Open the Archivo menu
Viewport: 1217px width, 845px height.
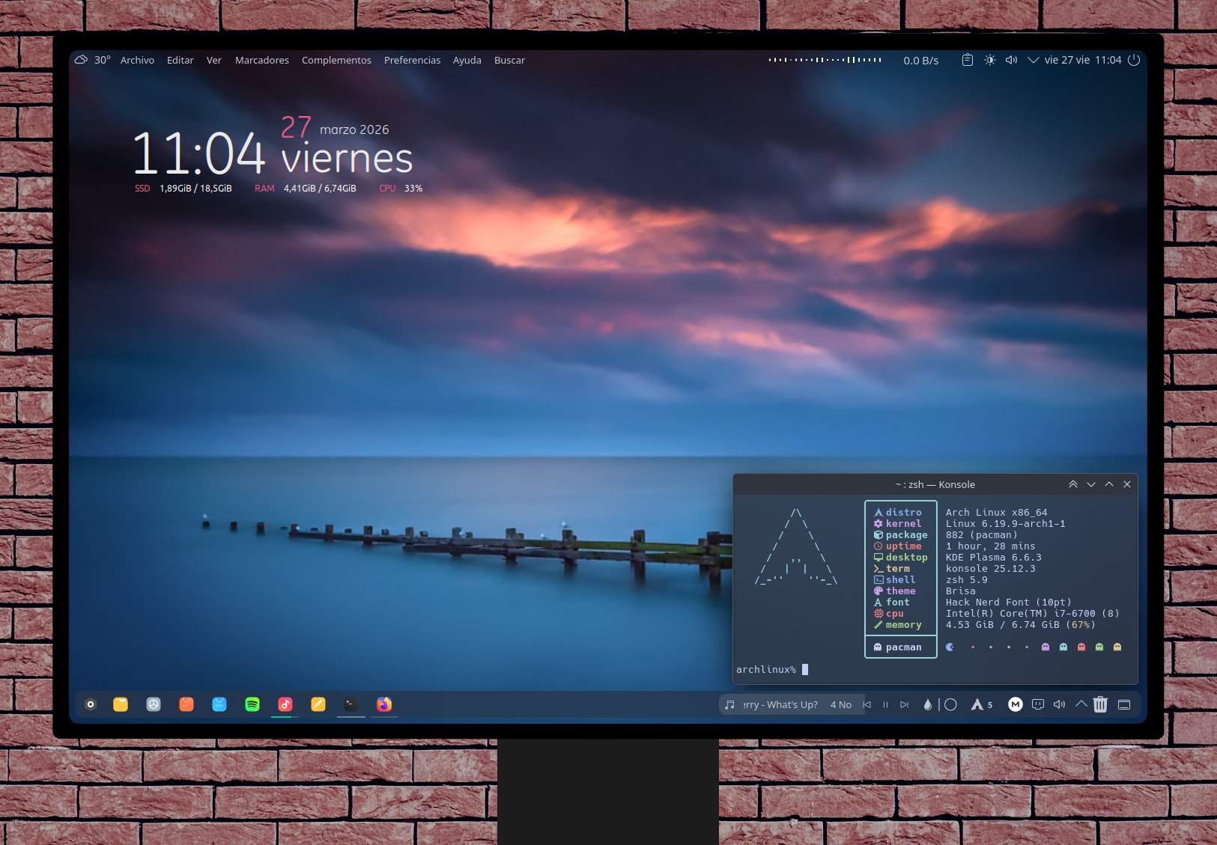pos(137,60)
